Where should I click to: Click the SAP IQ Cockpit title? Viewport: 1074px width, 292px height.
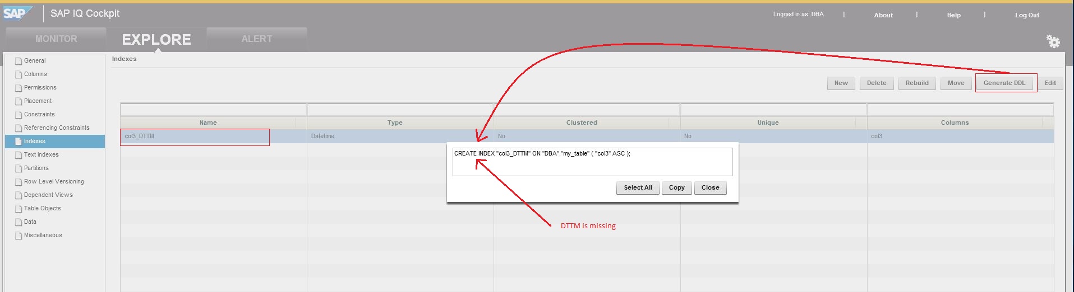coord(85,13)
